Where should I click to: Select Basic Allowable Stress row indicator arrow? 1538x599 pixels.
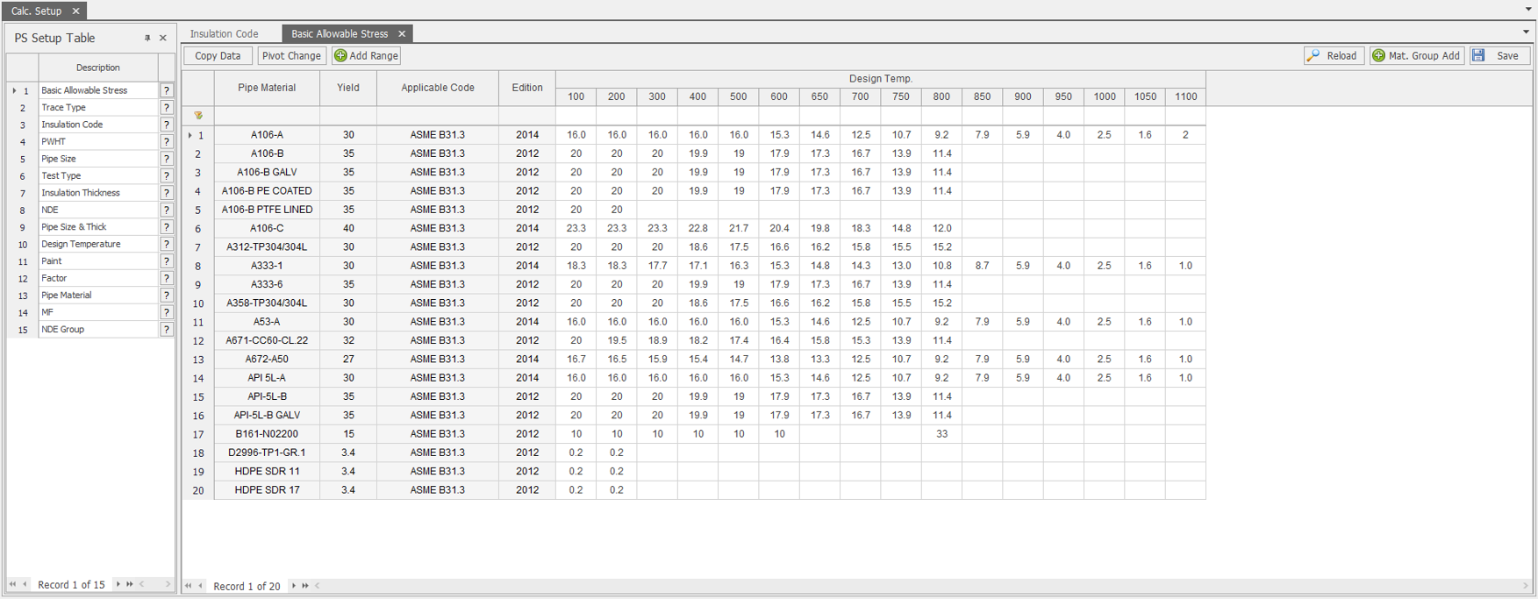click(14, 90)
